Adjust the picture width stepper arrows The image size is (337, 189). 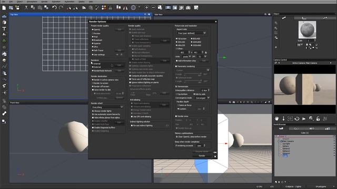click(189, 52)
